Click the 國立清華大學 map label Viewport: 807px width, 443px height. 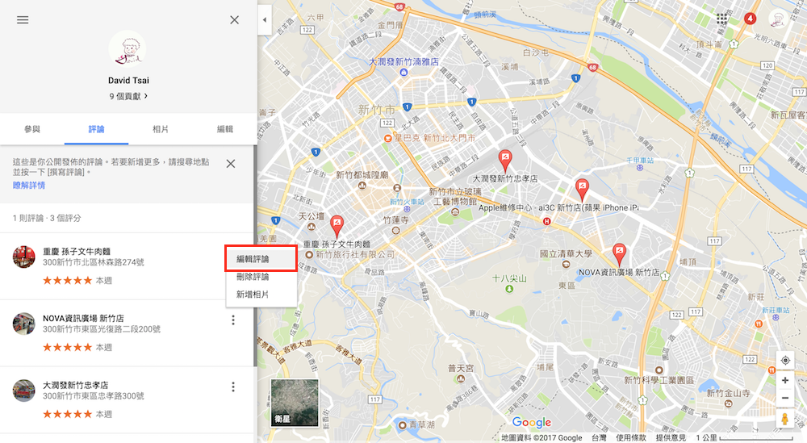[566, 254]
